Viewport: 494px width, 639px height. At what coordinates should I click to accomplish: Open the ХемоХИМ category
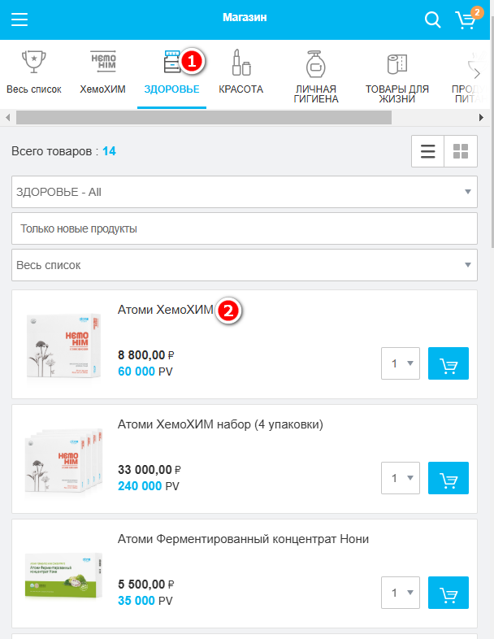tap(102, 73)
